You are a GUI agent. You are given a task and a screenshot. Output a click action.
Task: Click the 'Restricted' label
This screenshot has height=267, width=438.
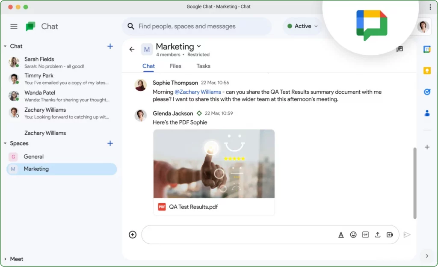pos(198,55)
